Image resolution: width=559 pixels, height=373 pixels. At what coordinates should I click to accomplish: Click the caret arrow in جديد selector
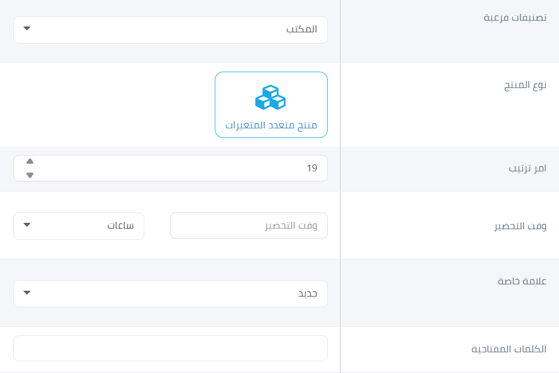(x=27, y=292)
